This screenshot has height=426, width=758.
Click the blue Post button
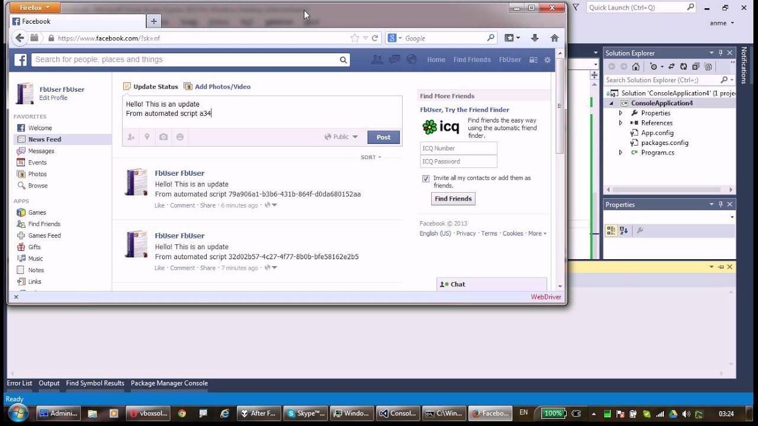point(384,137)
